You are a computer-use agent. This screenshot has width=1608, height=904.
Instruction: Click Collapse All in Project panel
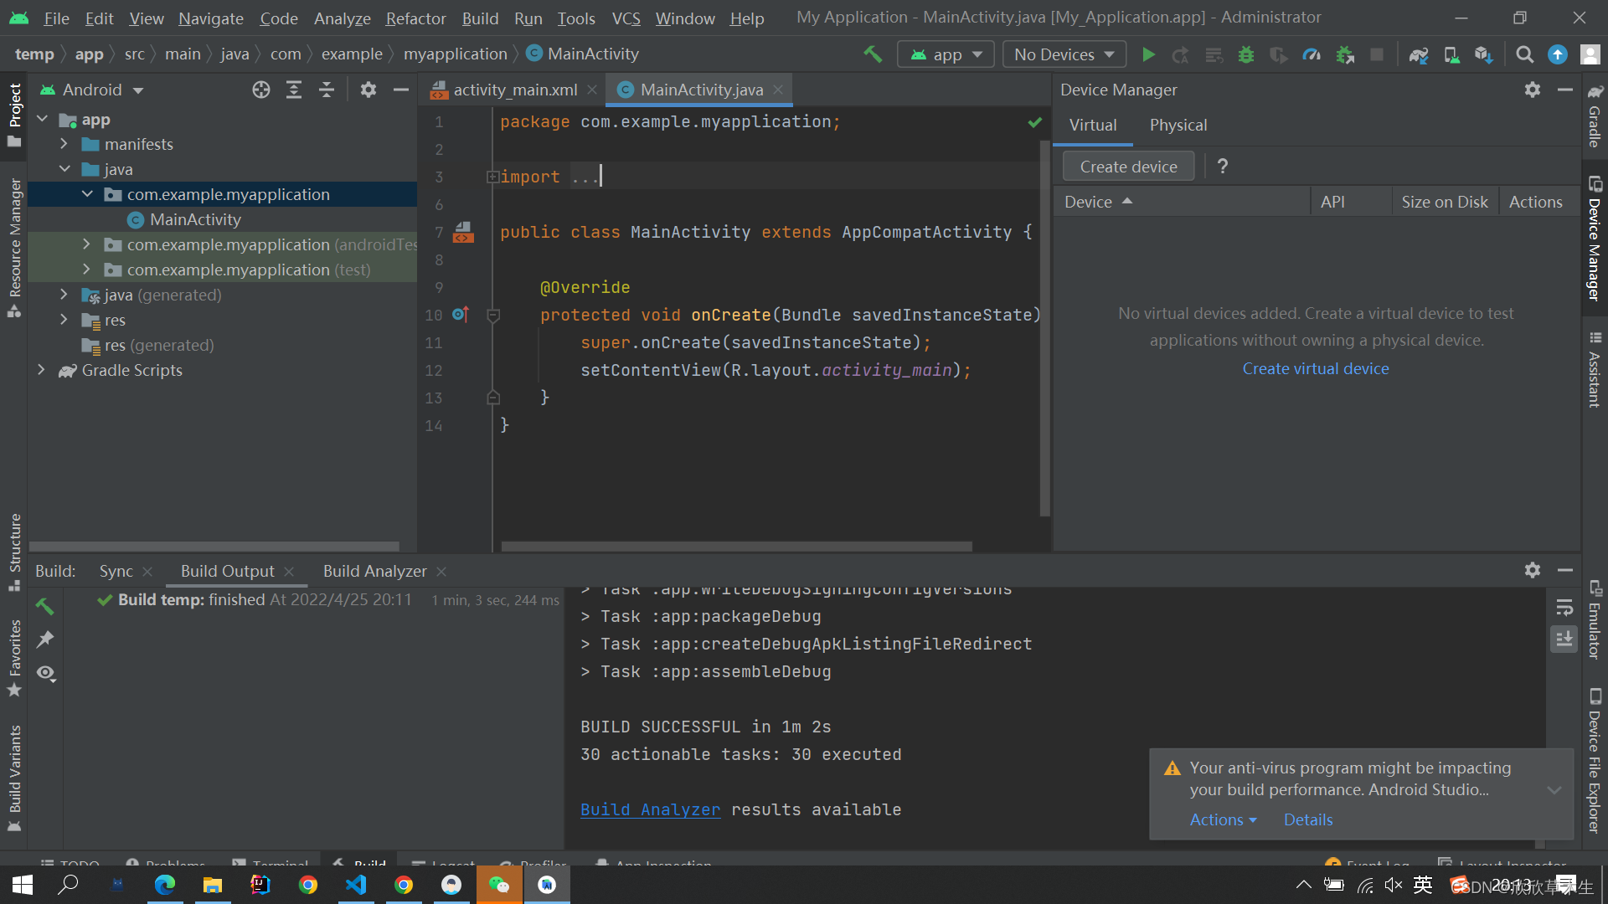327,90
